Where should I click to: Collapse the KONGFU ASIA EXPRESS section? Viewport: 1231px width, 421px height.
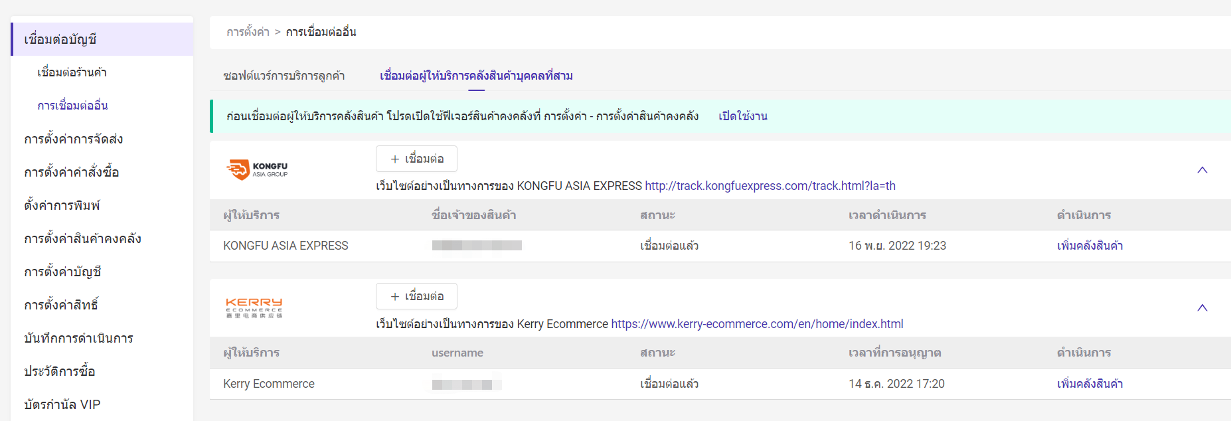[1202, 170]
